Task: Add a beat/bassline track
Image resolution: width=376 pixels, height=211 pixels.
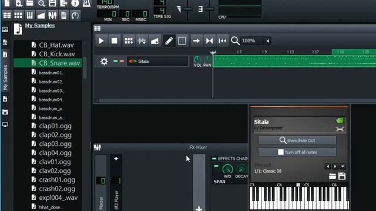Action: 129,41
